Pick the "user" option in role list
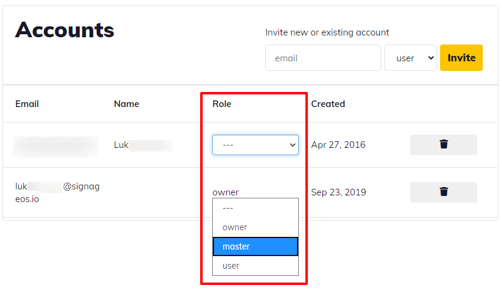This screenshot has width=502, height=306. click(256, 266)
